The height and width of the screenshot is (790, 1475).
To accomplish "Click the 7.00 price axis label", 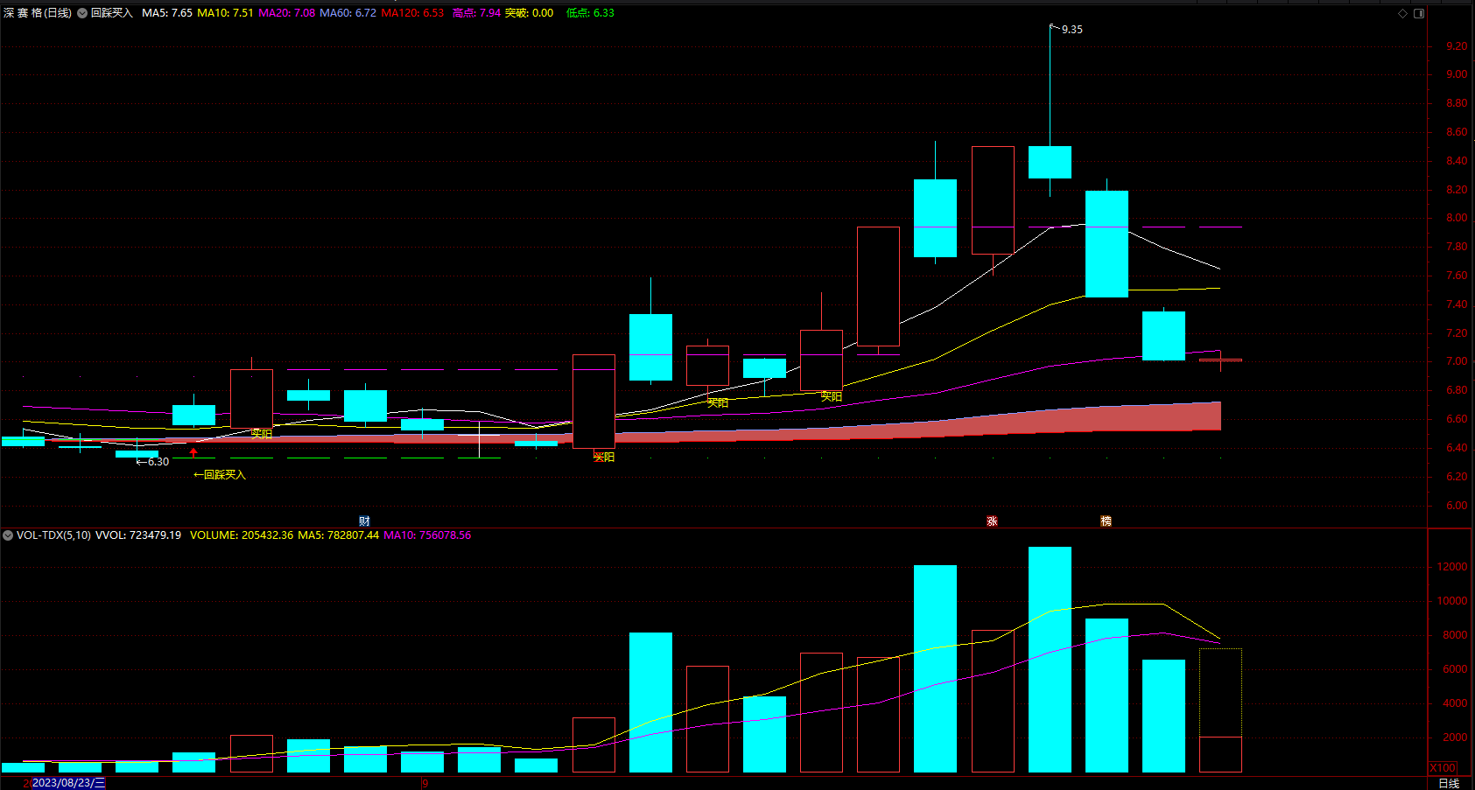I will 1457,361.
